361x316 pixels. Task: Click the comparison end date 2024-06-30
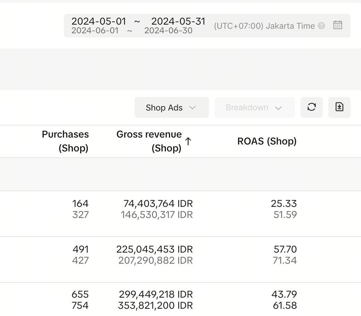click(x=168, y=31)
